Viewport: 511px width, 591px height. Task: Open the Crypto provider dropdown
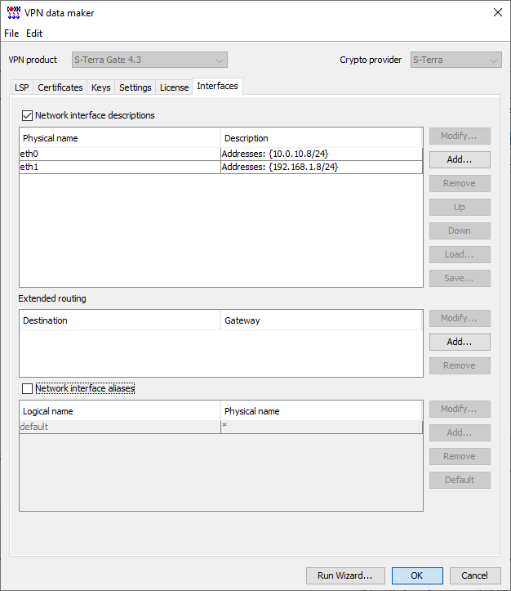455,60
